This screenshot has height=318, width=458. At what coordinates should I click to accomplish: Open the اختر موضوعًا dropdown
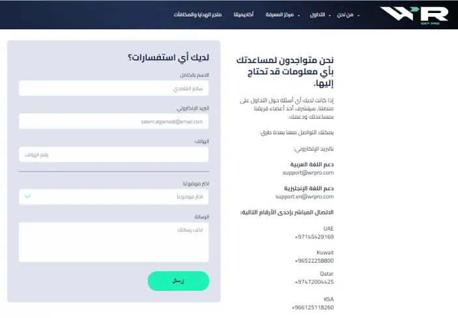(113, 197)
